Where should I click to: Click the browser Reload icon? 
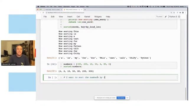[x=43, y=13]
